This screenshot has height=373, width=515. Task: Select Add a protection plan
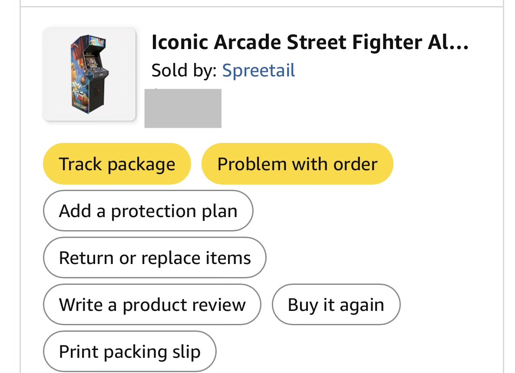(x=148, y=211)
